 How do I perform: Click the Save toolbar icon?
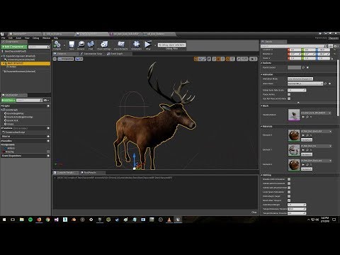tap(72, 45)
